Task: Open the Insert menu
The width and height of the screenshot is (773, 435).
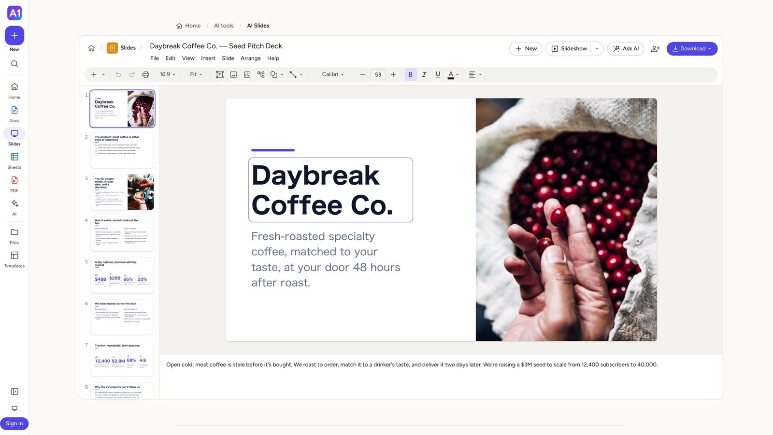Action: (208, 58)
